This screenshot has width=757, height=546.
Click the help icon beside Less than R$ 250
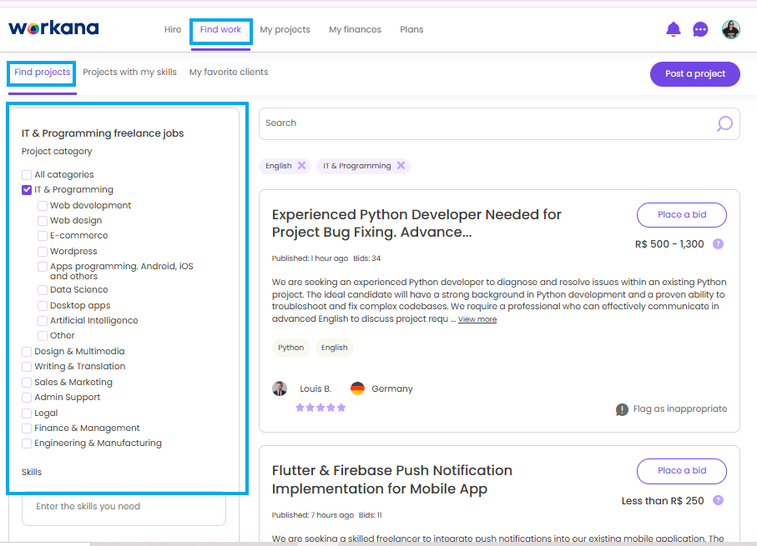pyautogui.click(x=719, y=500)
